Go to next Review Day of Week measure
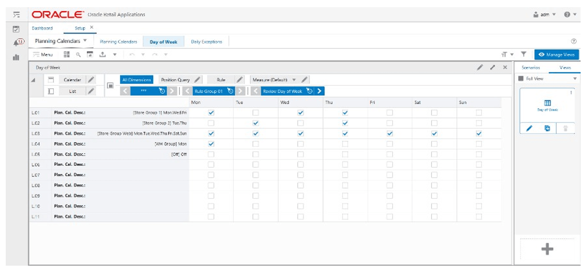The height and width of the screenshot is (270, 583). click(x=320, y=91)
